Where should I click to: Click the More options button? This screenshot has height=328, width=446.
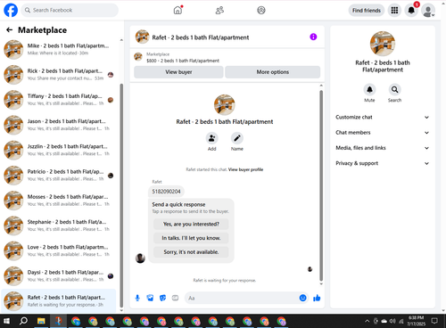click(x=273, y=72)
